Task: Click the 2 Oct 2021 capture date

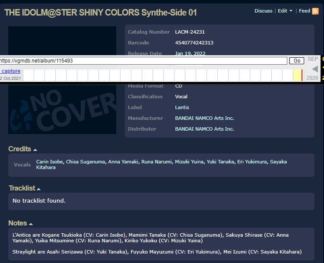Action: [10, 78]
